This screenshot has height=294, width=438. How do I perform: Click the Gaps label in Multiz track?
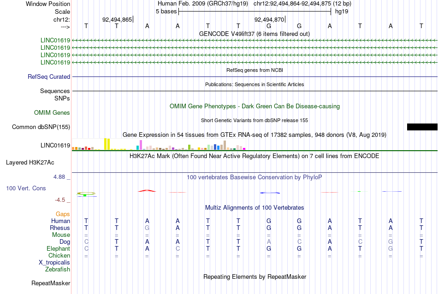tap(63, 214)
